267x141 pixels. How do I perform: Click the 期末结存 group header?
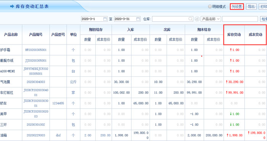point(204,30)
